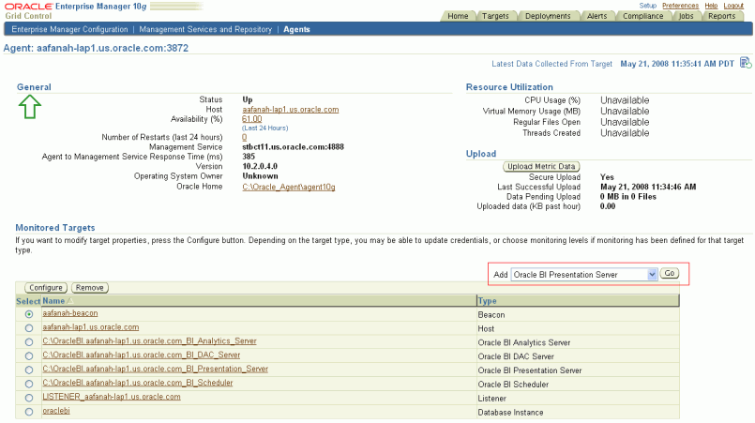This screenshot has width=755, height=423.
Task: Open Oracle Home C:\Oracle_Agent\agent10g link
Action: click(289, 187)
